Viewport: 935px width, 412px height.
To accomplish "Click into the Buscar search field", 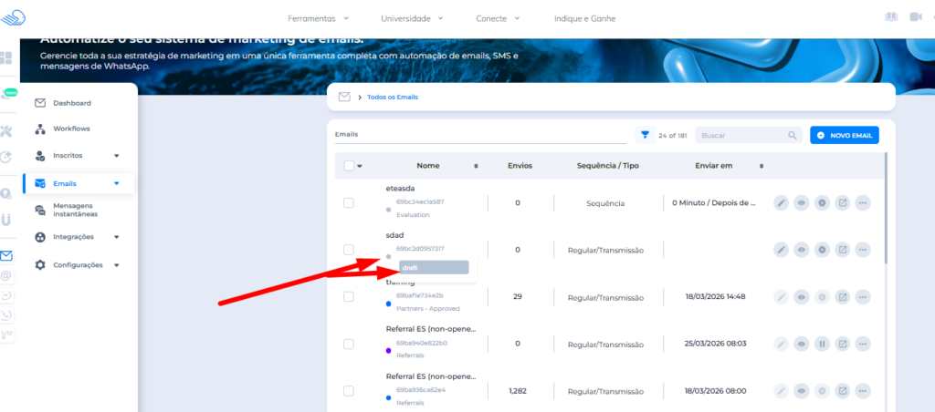I will tap(740, 135).
